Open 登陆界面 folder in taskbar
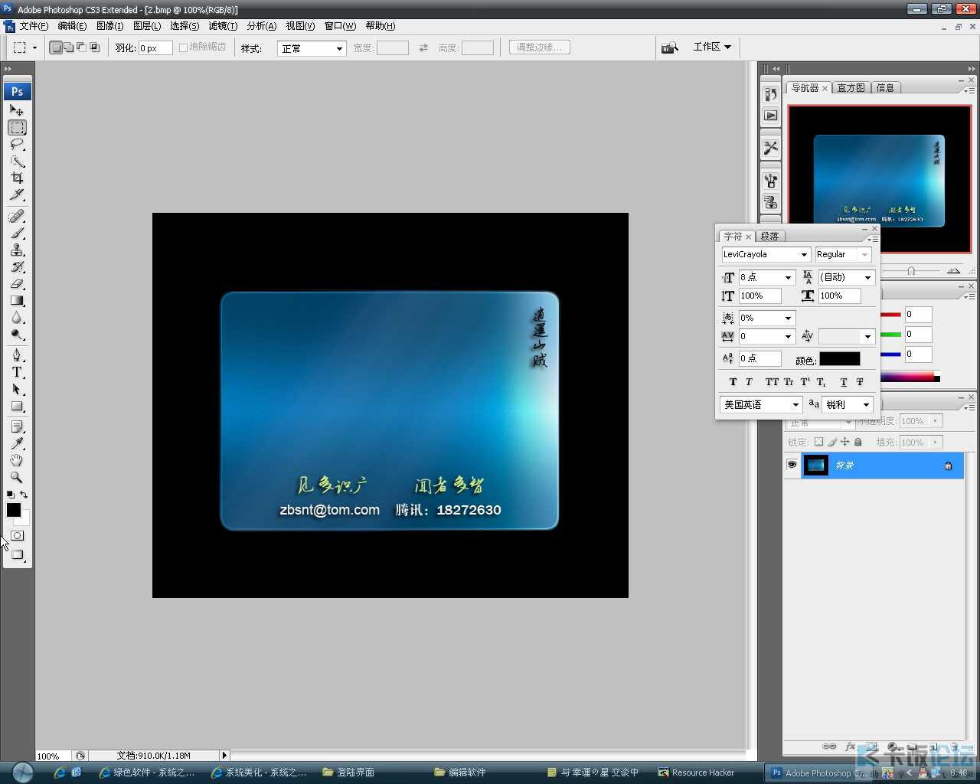This screenshot has height=784, width=980. tap(348, 773)
